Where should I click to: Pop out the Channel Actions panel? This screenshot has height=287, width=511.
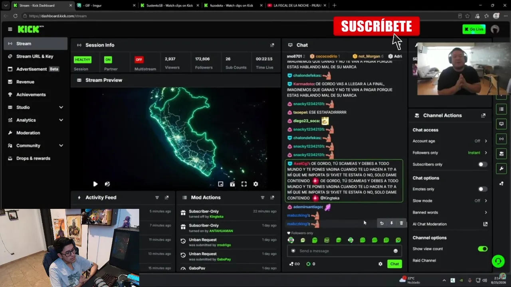tap(483, 115)
